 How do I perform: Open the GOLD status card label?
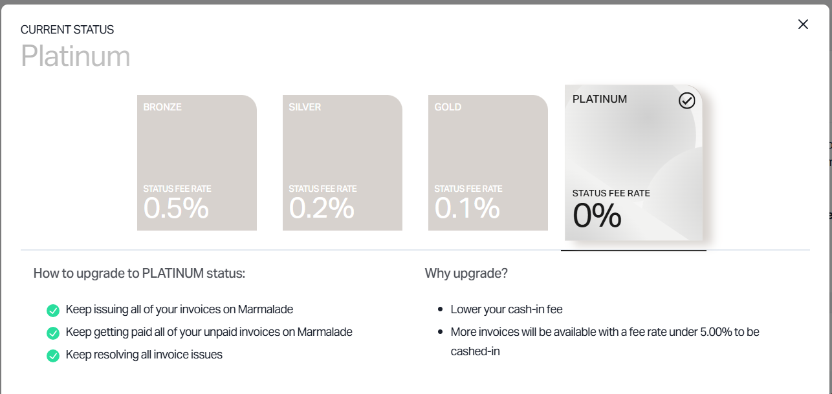[448, 107]
